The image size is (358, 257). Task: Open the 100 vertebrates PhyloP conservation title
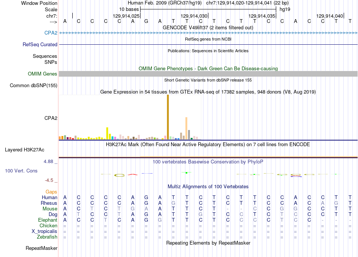208,162
